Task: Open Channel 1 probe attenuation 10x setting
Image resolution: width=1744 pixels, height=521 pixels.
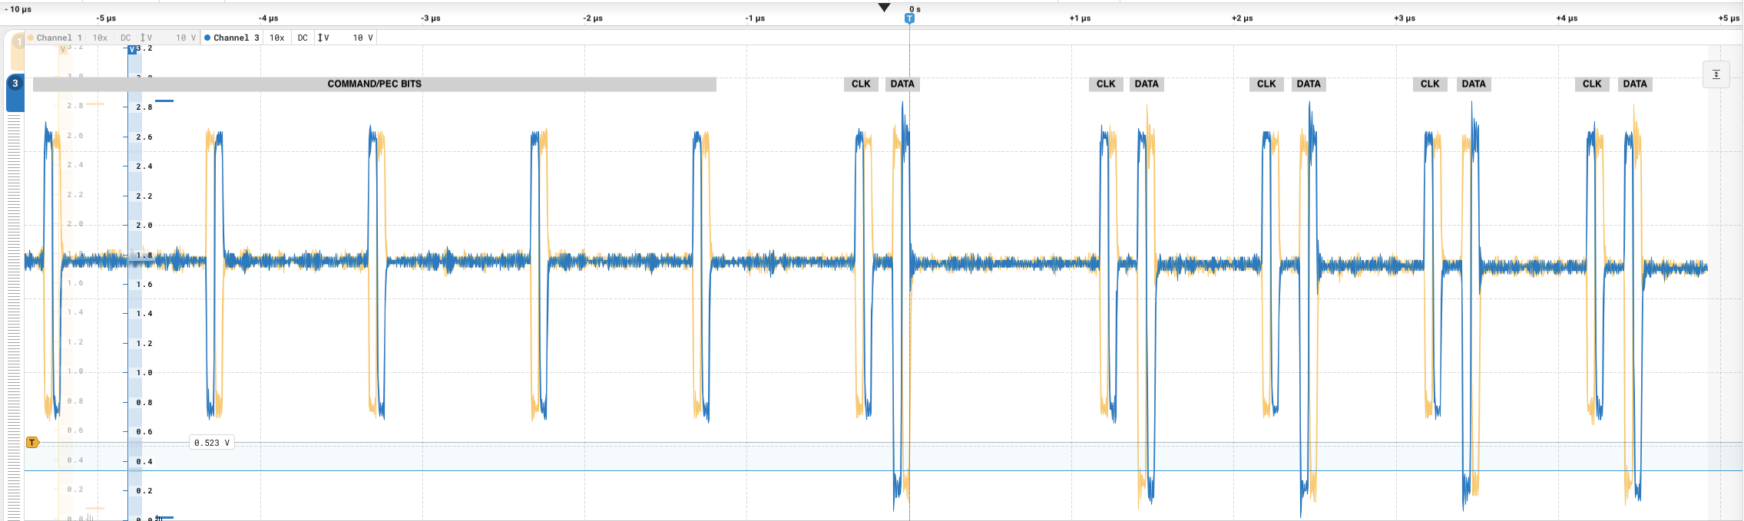Action: click(100, 38)
